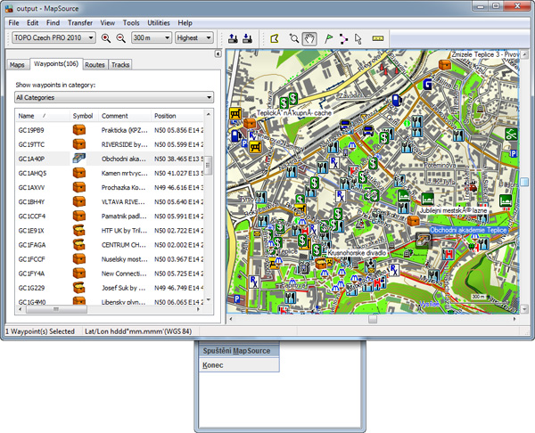
Task: Click the Send To Device icon
Action: pyautogui.click(x=234, y=38)
